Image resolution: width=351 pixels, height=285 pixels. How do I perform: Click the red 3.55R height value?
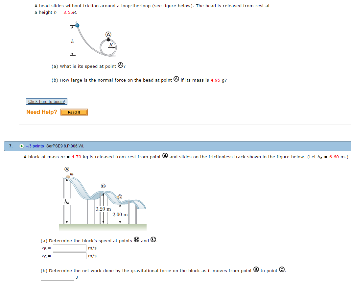coord(70,13)
